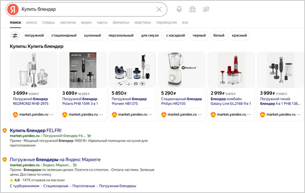Focus the search field with Купить блендер
This screenshot has height=193, width=305.
[x=87, y=9]
